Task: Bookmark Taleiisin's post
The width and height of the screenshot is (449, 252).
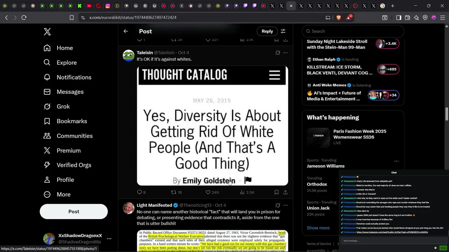Action: point(276,192)
